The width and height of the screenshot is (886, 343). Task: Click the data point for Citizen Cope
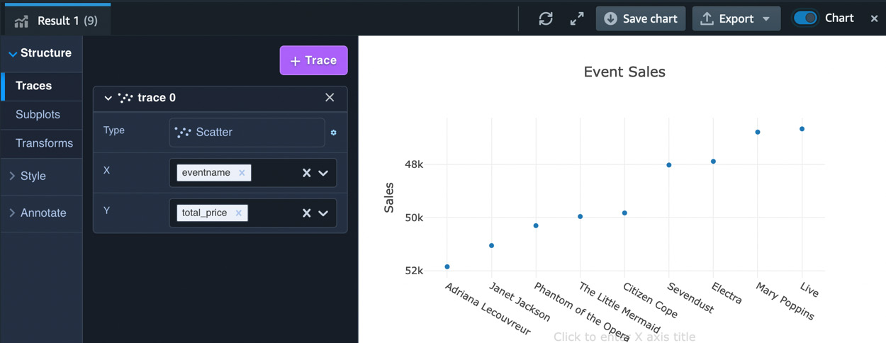(624, 213)
